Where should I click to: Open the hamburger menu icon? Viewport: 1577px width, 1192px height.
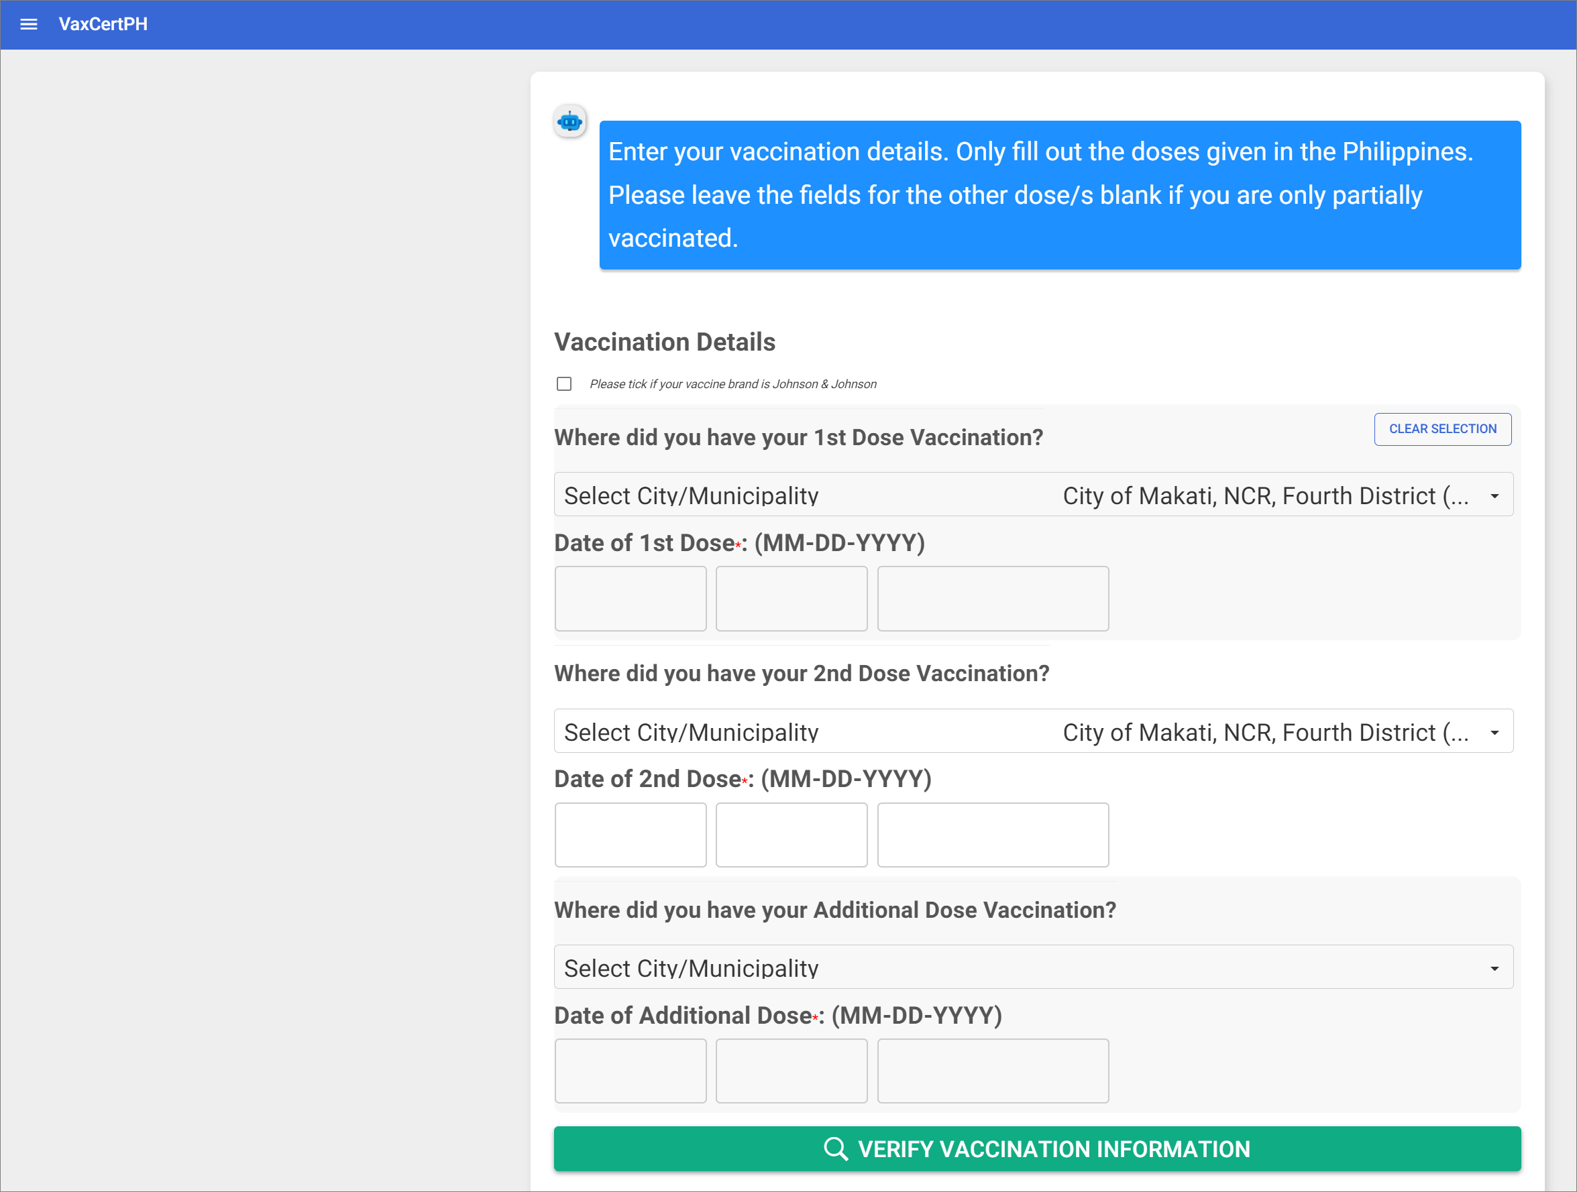[29, 24]
